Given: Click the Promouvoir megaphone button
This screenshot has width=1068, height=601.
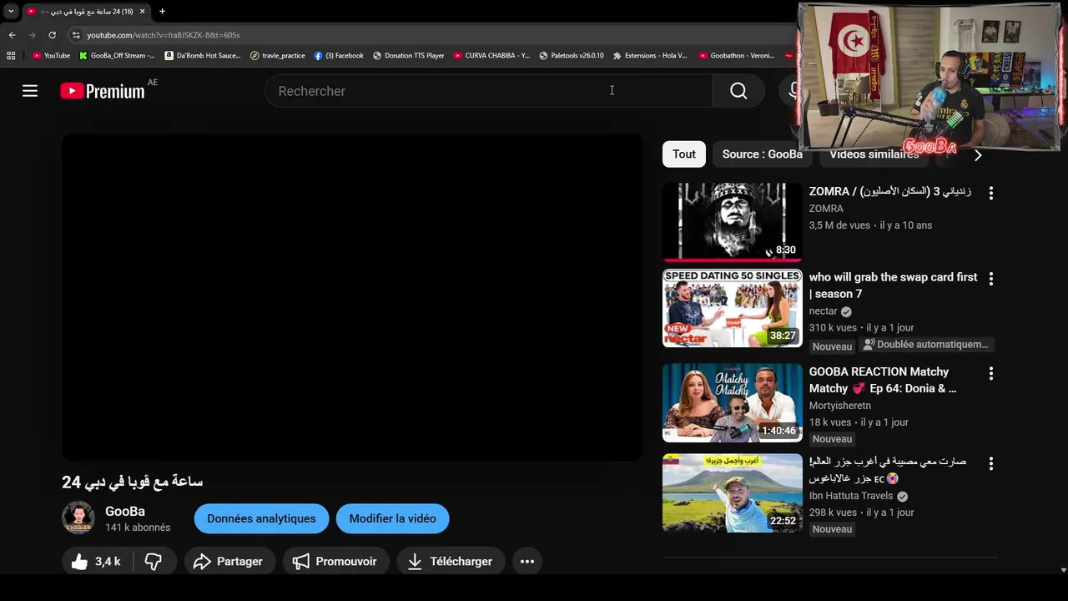Looking at the screenshot, I should pyautogui.click(x=335, y=562).
